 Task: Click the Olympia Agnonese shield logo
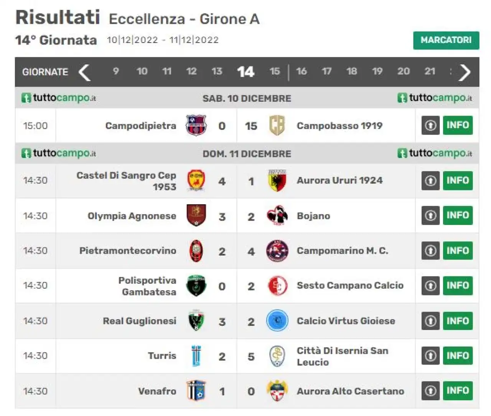pyautogui.click(x=196, y=215)
